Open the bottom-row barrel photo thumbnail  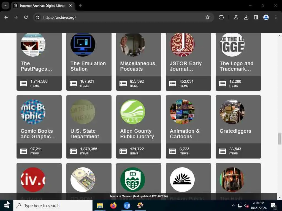(232, 180)
